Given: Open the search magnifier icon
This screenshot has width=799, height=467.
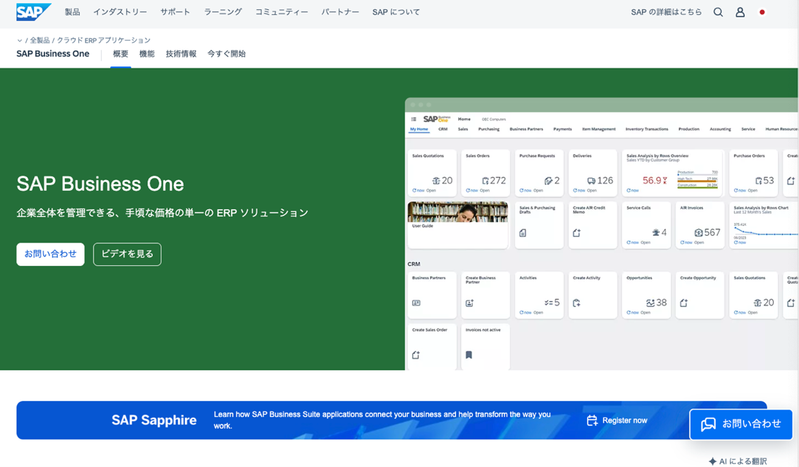Looking at the screenshot, I should pyautogui.click(x=718, y=12).
